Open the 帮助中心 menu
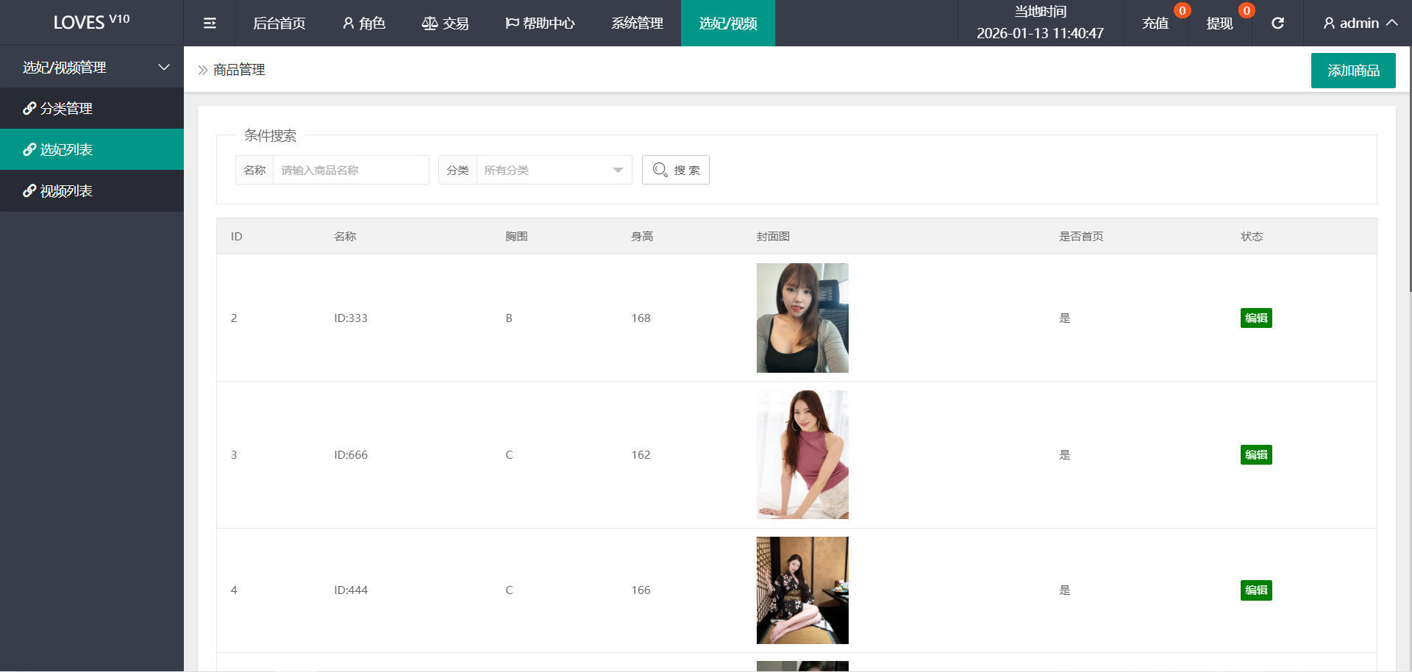Viewport: 1412px width, 672px height. pos(540,24)
